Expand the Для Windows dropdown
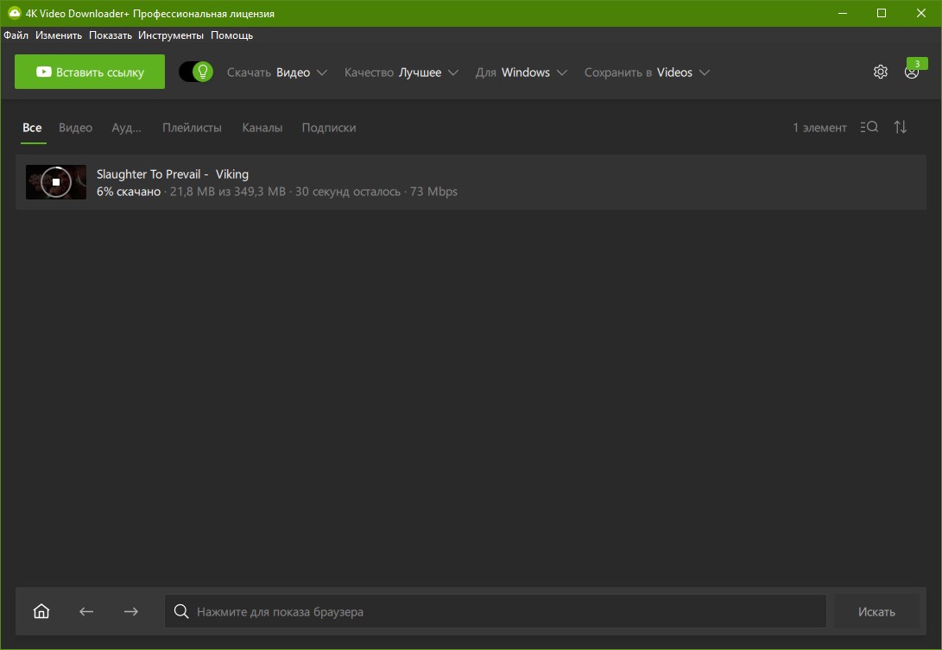Screen dimensions: 942x650 click(x=521, y=73)
